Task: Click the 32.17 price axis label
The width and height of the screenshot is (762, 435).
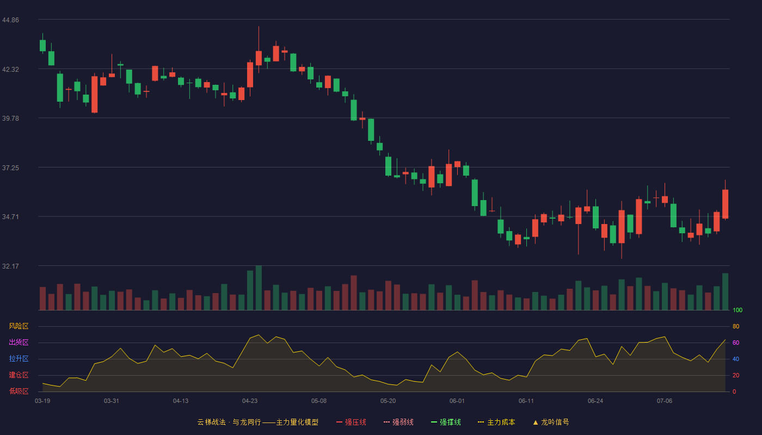Action: click(10, 266)
